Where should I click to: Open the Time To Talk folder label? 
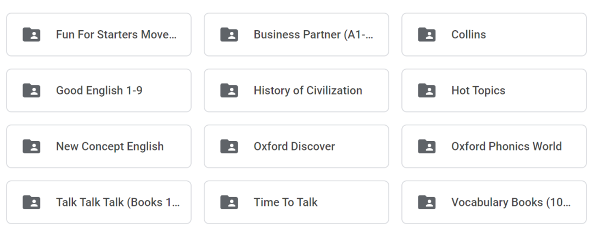(x=286, y=202)
